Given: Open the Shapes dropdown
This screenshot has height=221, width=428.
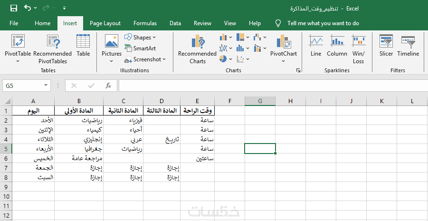Looking at the screenshot, I should click(x=141, y=37).
